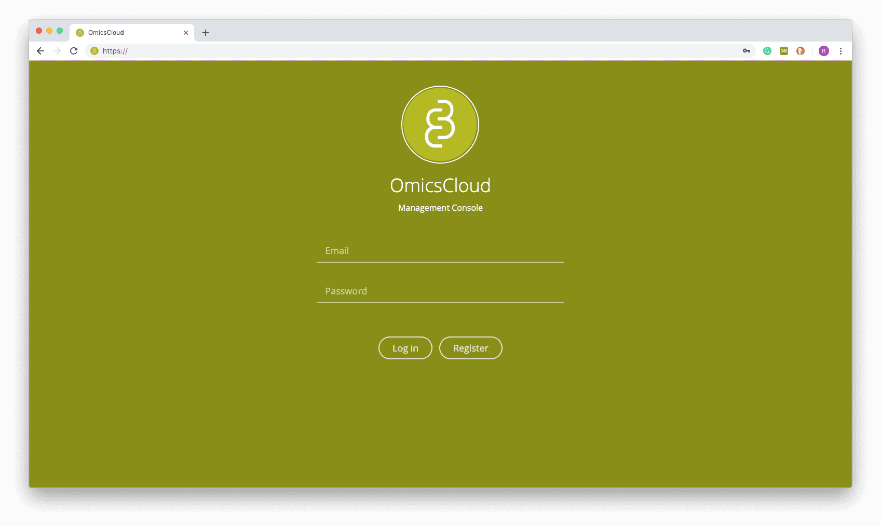
Task: Click into the Email field
Action: click(440, 251)
